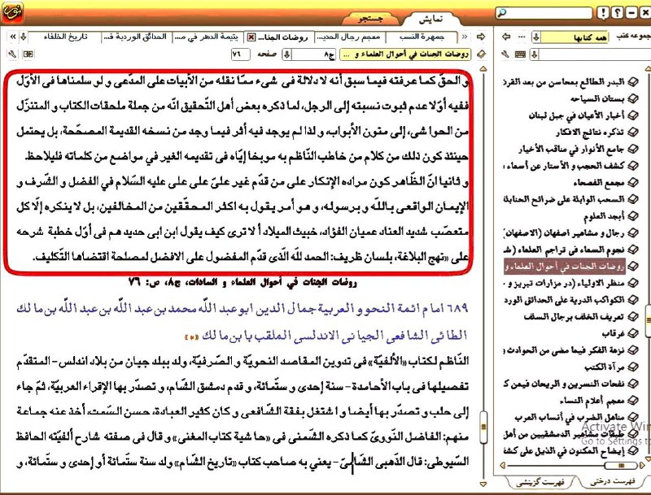Switch to the نمايش tab
This screenshot has width=651, height=495.
click(431, 19)
